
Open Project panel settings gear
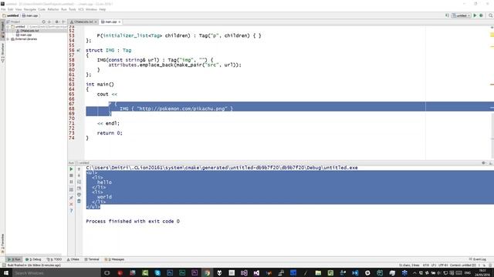56,22
